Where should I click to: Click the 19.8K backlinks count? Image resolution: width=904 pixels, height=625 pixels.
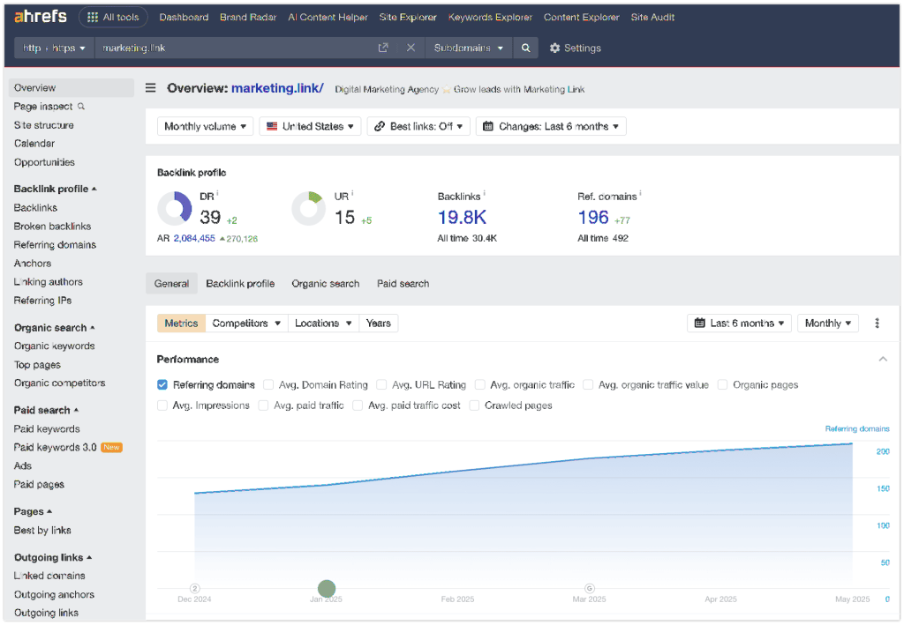click(462, 218)
